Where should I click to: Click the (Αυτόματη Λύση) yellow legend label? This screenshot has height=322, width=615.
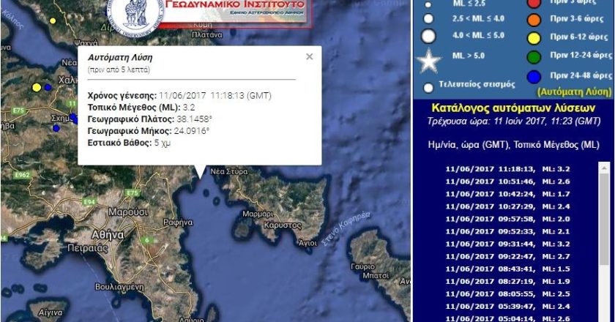[574, 91]
